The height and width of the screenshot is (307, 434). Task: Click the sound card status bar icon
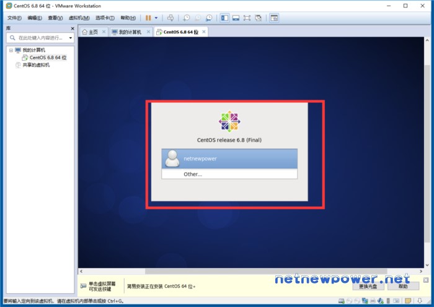pyautogui.click(x=381, y=301)
